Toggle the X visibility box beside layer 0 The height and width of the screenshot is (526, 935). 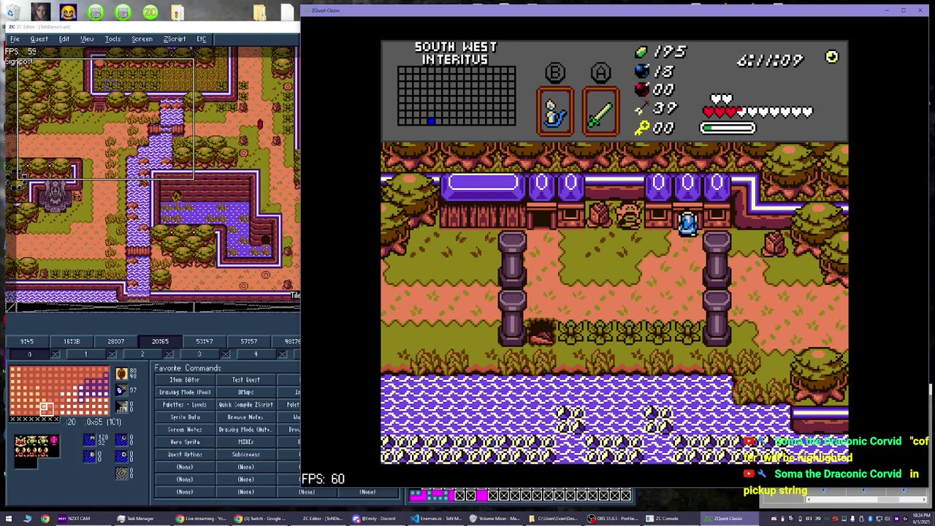click(55, 354)
